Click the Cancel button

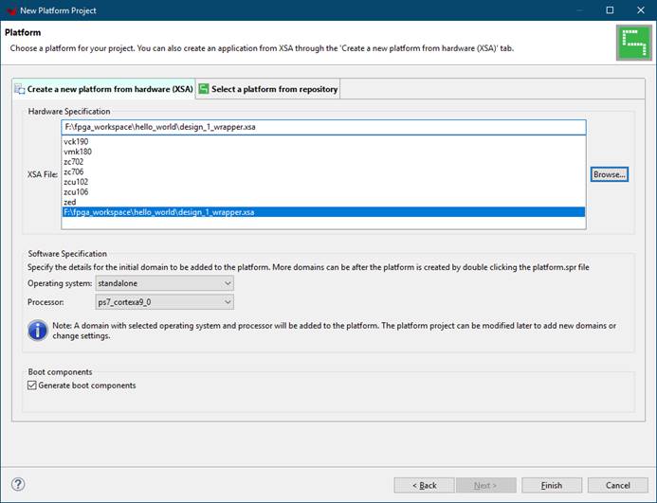(611, 485)
